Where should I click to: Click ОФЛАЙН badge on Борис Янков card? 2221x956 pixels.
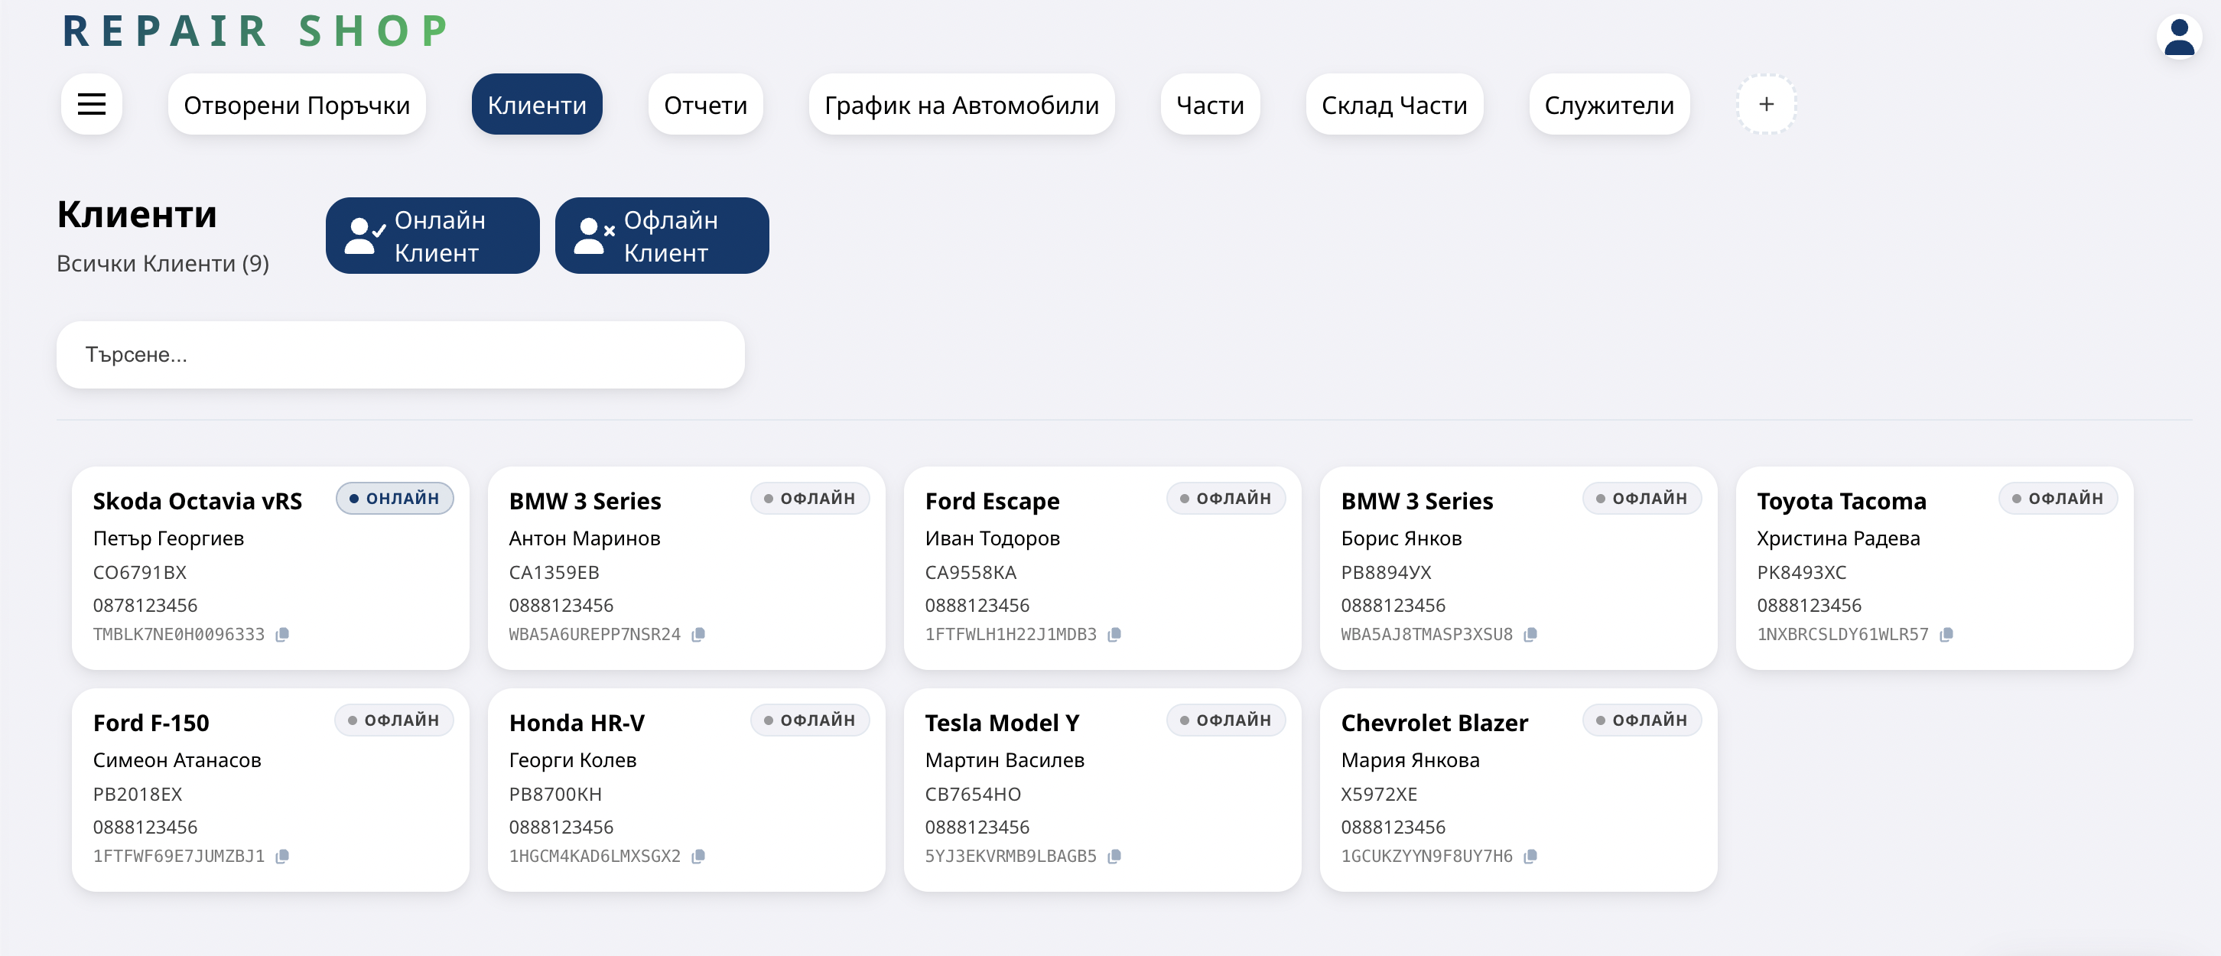(x=1641, y=498)
